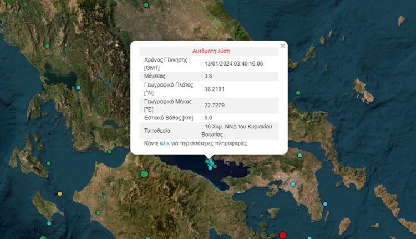Click the location text mentioning Κυριακίου Βοιωτίας
Screen dimensions: 416x239
click(x=239, y=131)
